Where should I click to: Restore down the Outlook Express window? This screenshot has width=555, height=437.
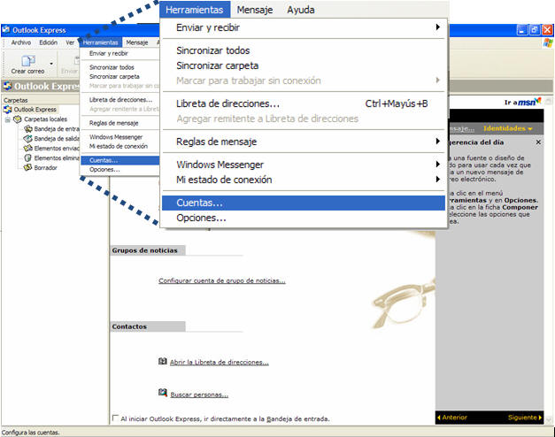coord(535,30)
